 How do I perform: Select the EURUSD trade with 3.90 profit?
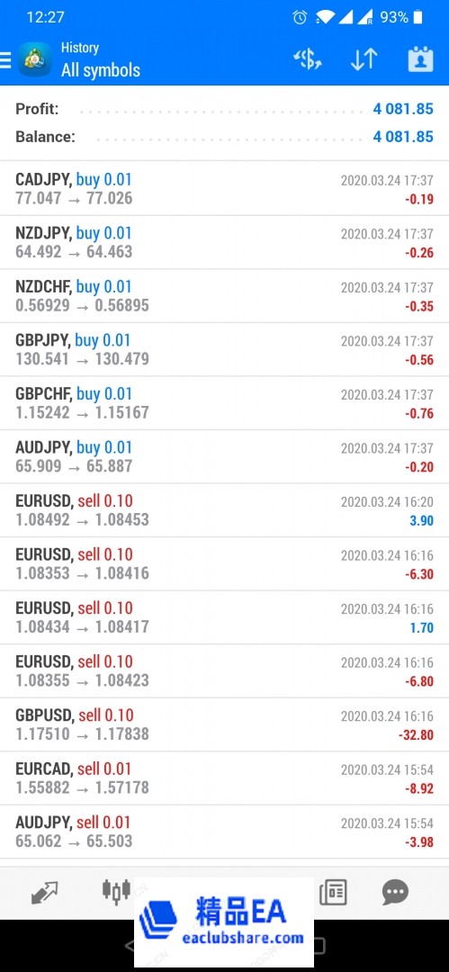225,510
